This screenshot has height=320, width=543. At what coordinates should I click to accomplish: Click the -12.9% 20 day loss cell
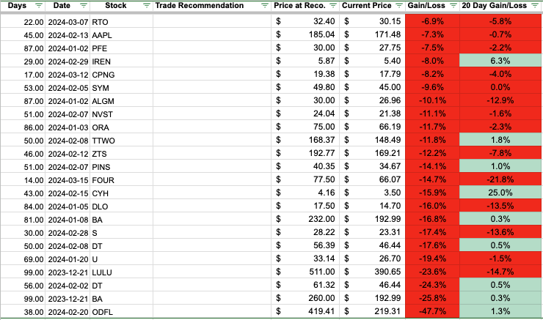500,100
